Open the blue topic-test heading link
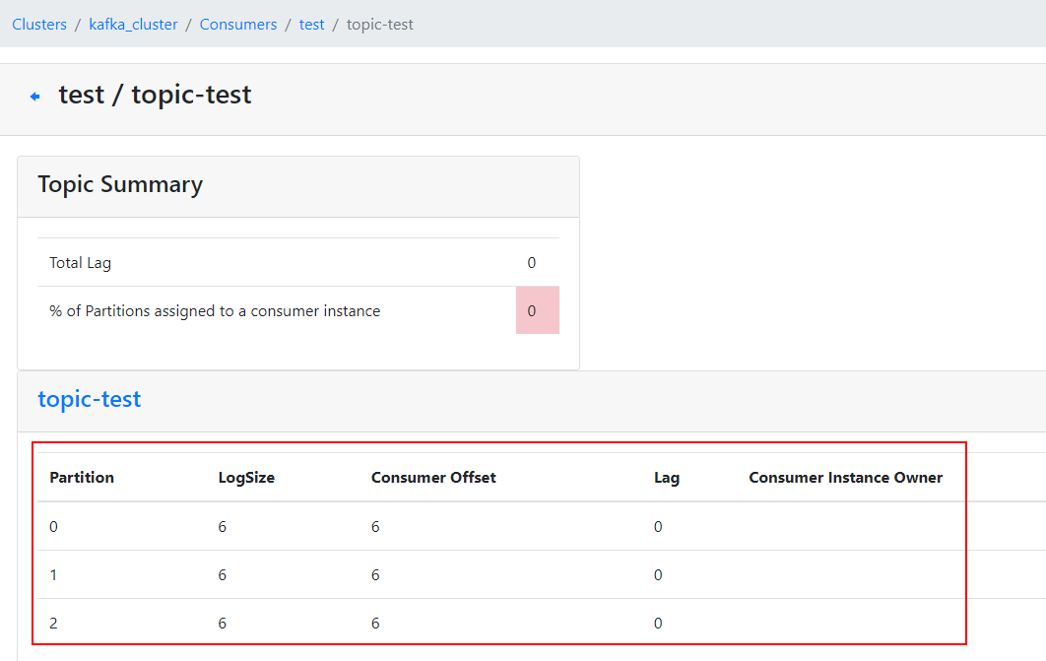1046x661 pixels. [90, 399]
